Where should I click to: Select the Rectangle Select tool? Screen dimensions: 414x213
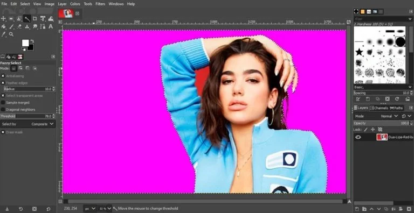click(x=11, y=19)
